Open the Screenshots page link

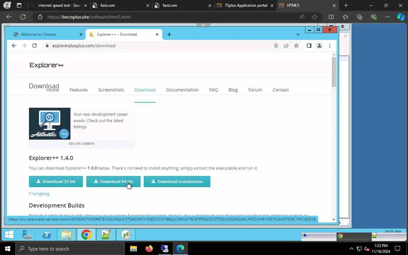[111, 90]
